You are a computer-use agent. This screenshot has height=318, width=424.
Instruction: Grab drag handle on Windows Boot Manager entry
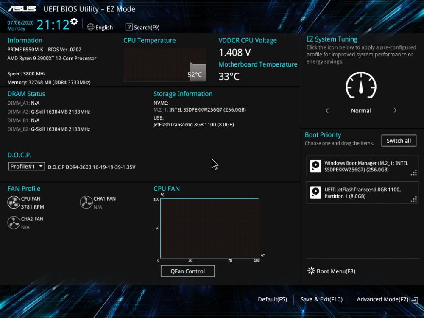click(414, 173)
